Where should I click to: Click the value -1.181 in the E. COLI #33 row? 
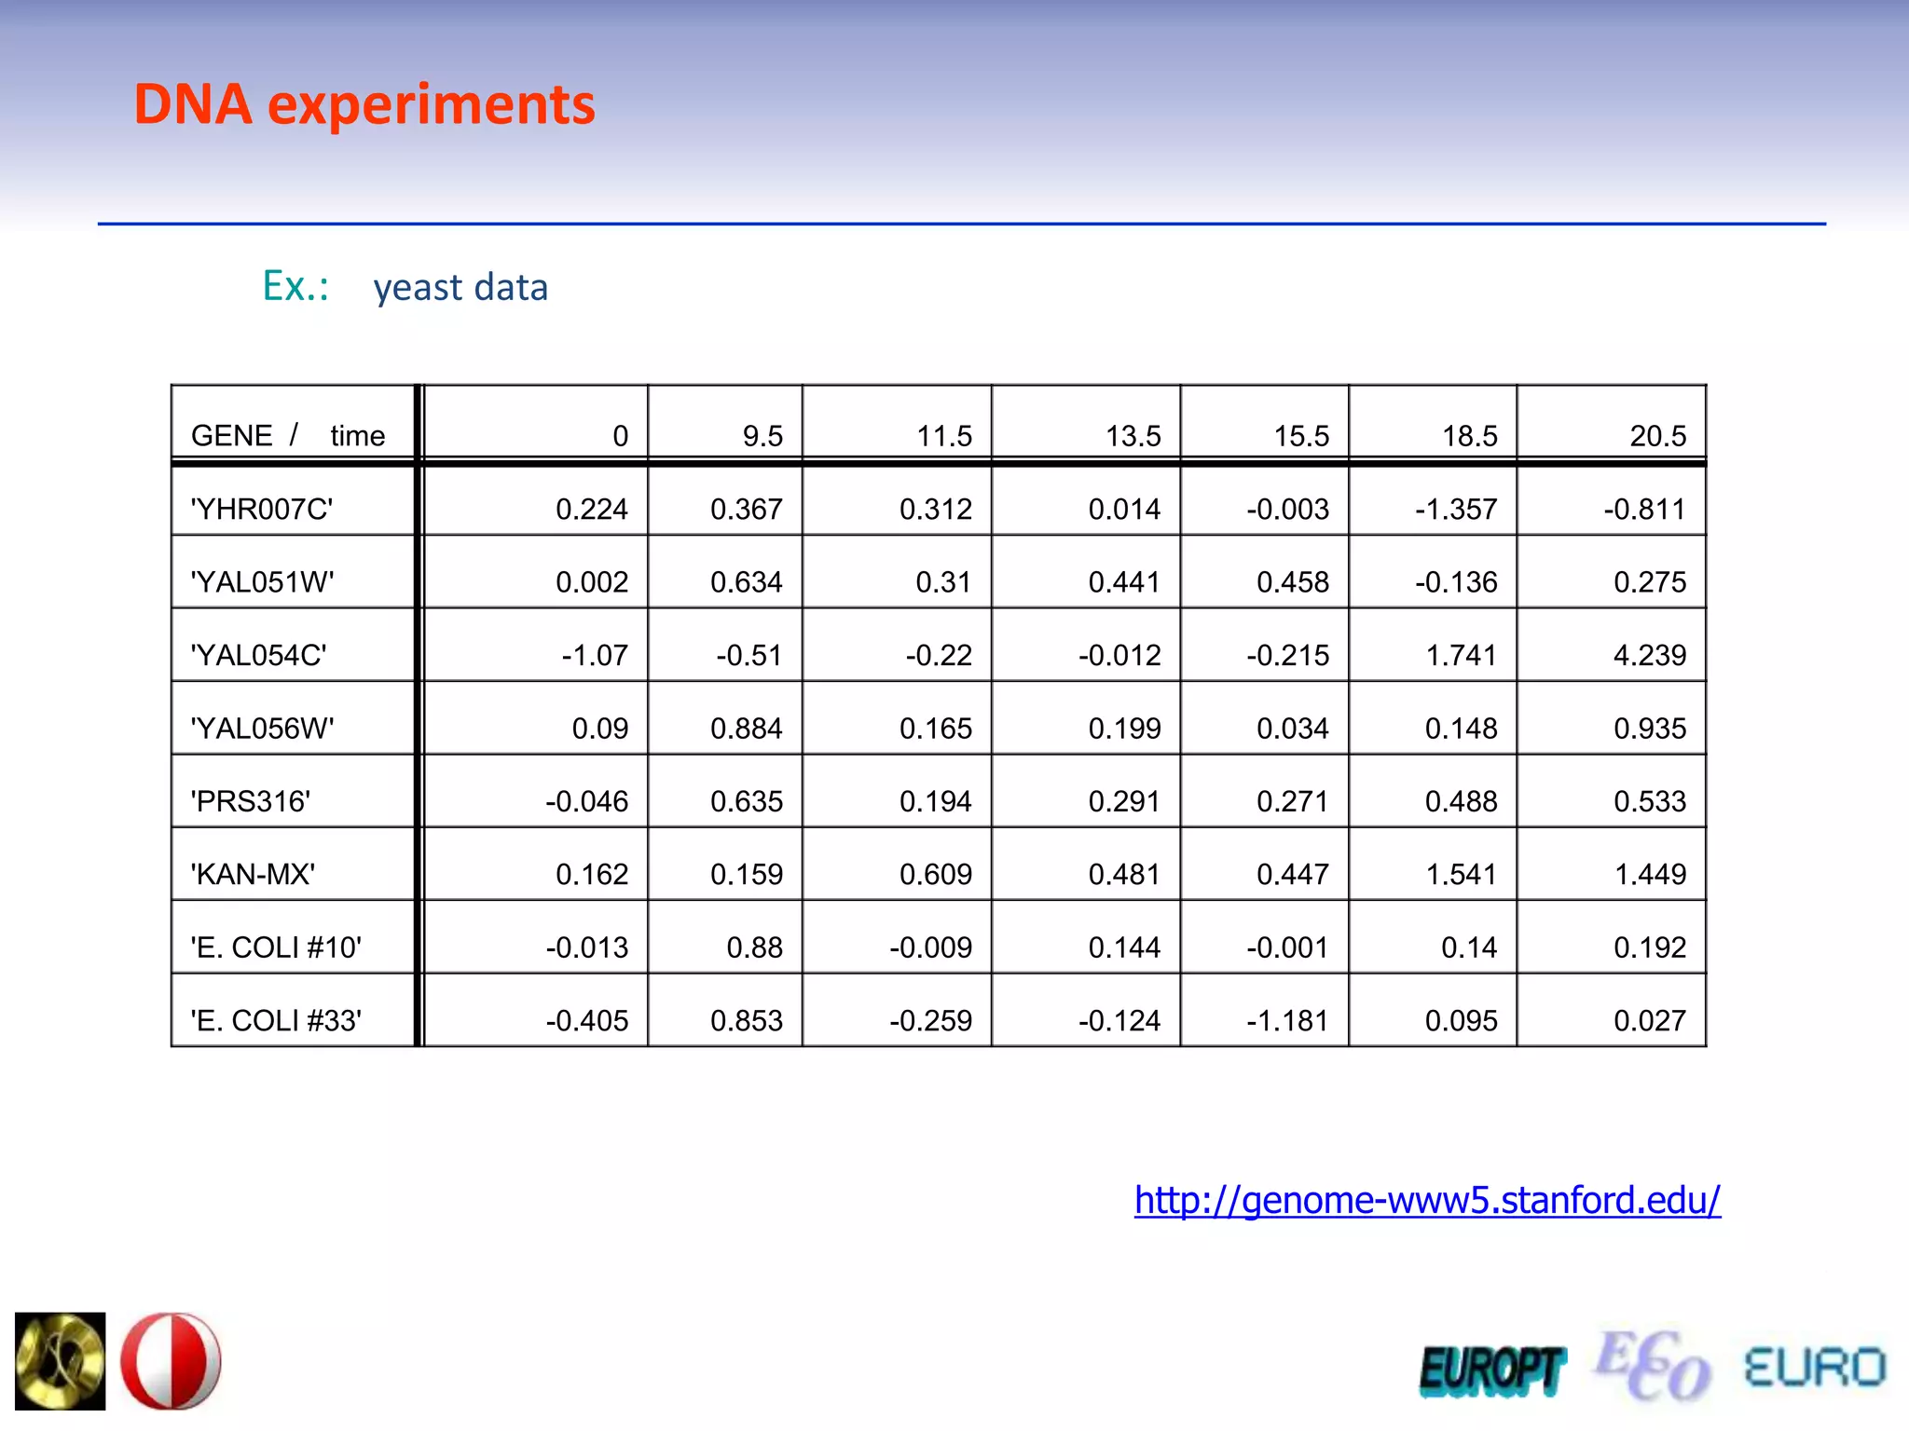click(x=1288, y=1020)
